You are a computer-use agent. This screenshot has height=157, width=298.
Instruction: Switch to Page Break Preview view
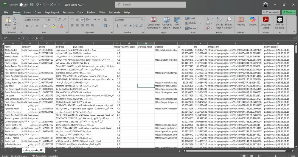pos(260,156)
